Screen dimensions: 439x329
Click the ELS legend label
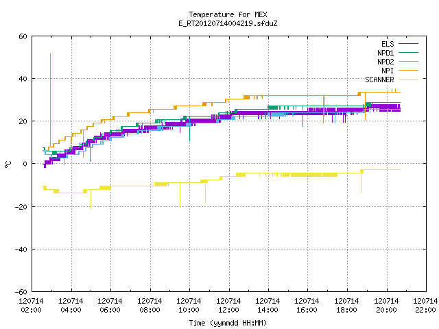point(388,44)
